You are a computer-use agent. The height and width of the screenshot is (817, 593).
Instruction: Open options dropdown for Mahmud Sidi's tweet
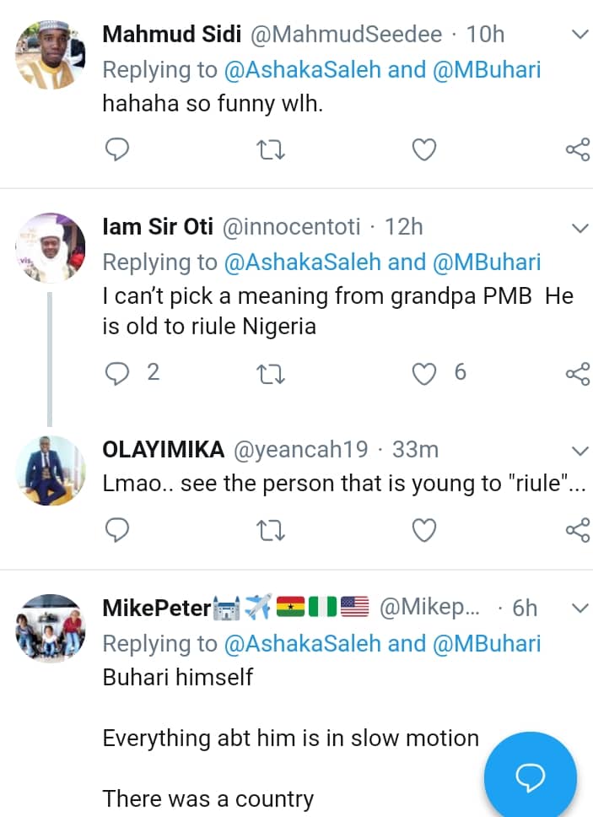click(580, 35)
